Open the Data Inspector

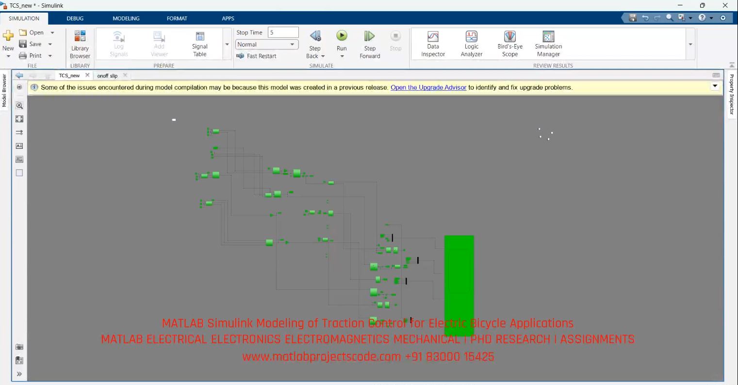pyautogui.click(x=432, y=43)
